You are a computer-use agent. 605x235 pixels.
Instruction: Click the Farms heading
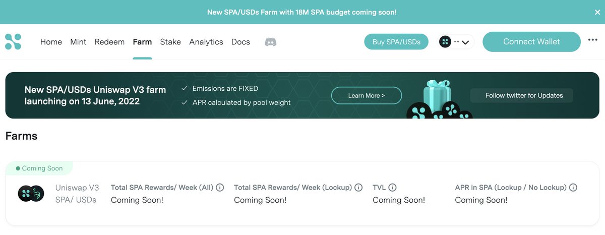coord(21,136)
